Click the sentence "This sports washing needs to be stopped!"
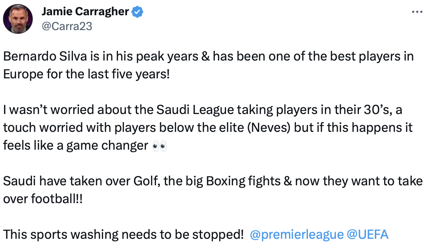This screenshot has height=244, width=433. tap(123, 235)
